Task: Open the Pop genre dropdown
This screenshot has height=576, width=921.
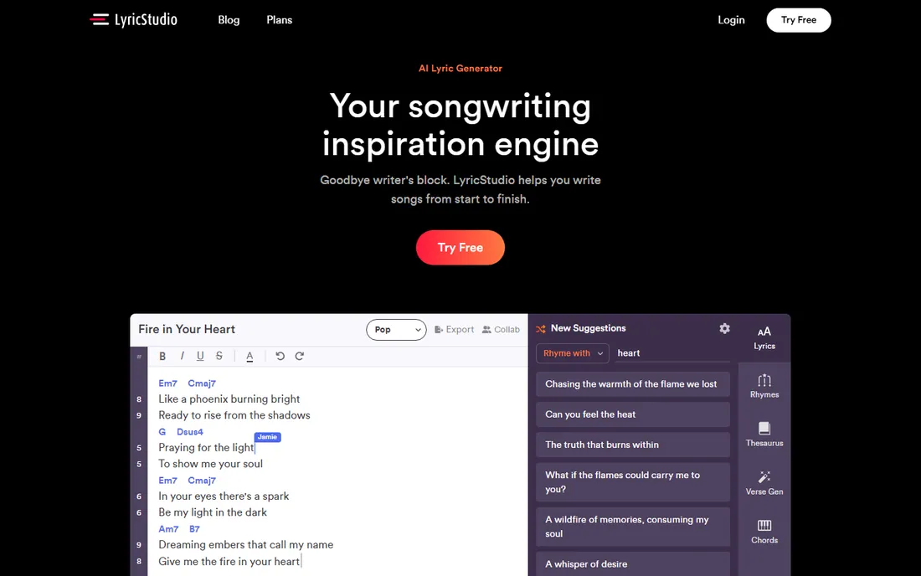Action: [396, 329]
